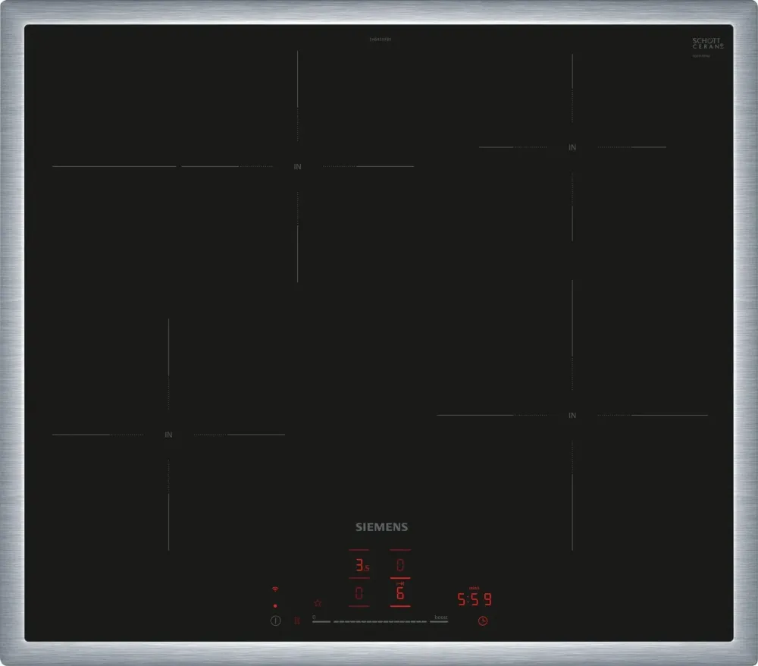Tap the timer clock icon

[482, 621]
